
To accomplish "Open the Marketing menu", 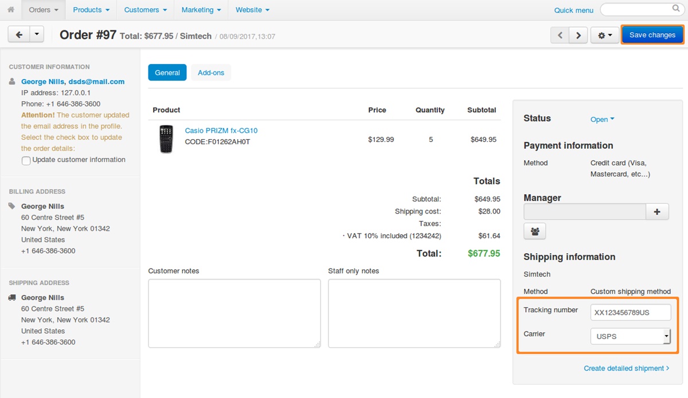I will tap(201, 10).
